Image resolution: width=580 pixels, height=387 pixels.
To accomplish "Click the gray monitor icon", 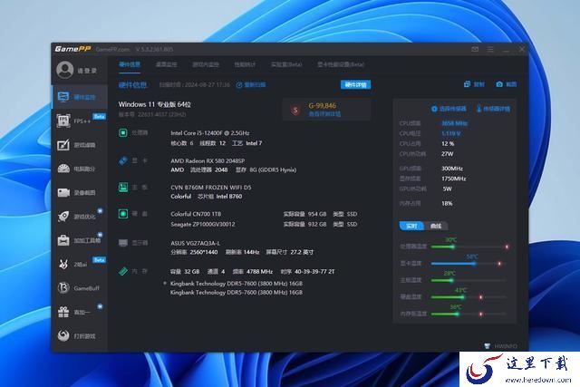I will point(123,243).
